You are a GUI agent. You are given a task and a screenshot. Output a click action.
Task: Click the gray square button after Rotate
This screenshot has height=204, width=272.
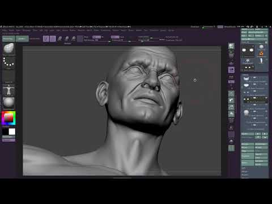(80, 39)
